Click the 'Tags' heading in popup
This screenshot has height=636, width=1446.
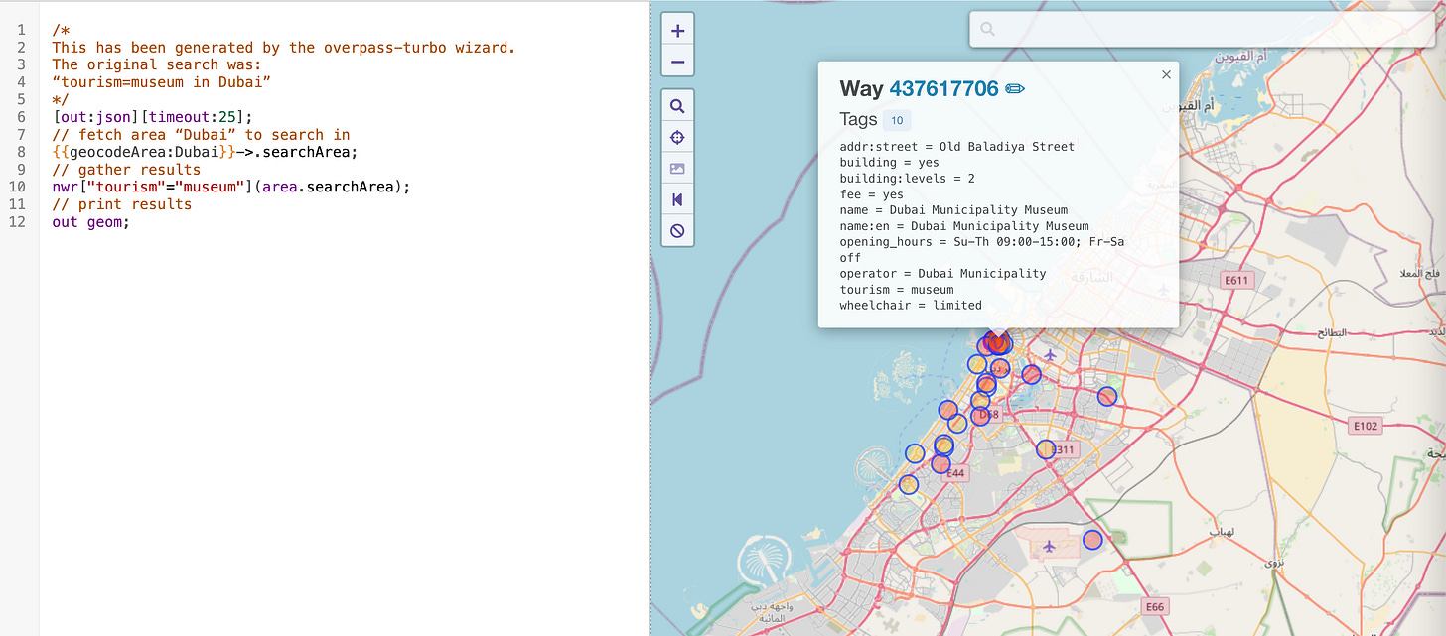(x=858, y=120)
